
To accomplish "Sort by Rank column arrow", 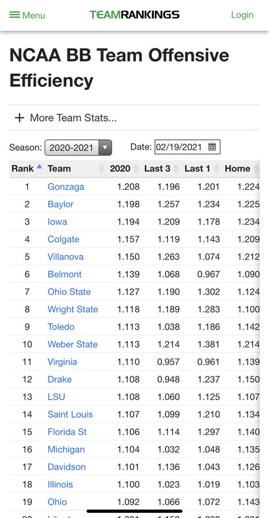I will (40, 166).
